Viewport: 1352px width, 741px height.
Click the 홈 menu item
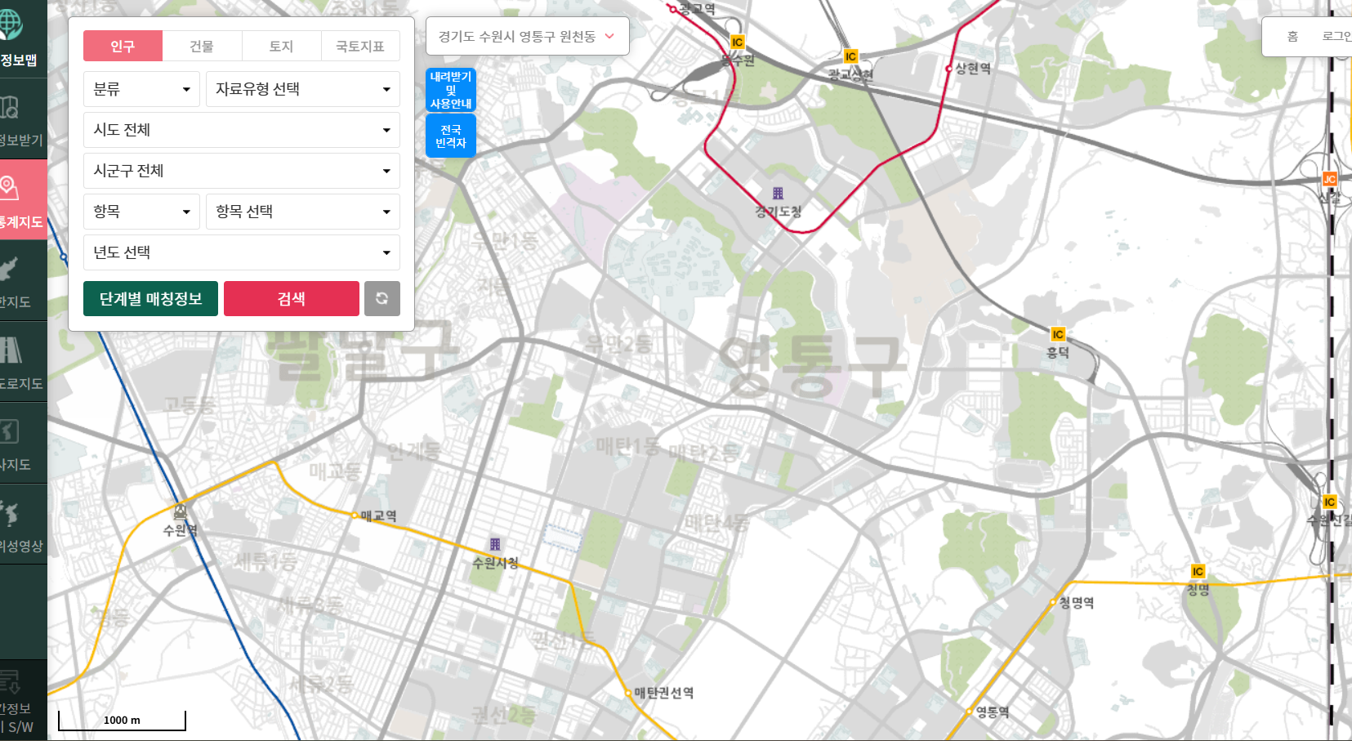point(1292,36)
